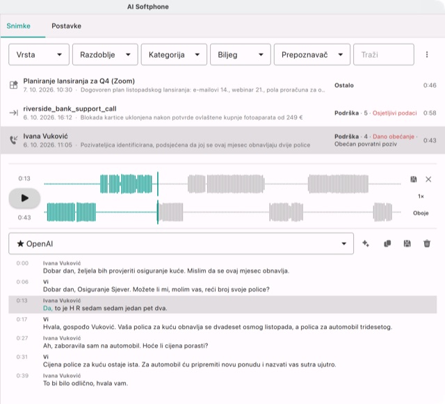This screenshot has width=445, height=404.
Task: Toggle the 1x playback speed
Action: click(x=421, y=196)
